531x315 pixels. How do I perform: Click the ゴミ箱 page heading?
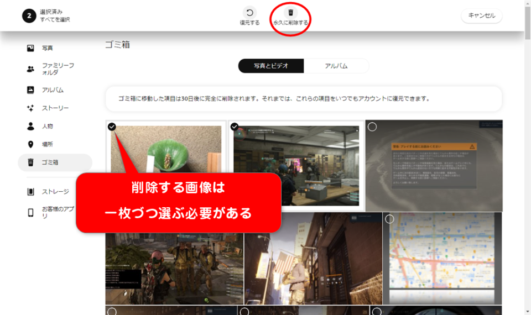tap(117, 45)
